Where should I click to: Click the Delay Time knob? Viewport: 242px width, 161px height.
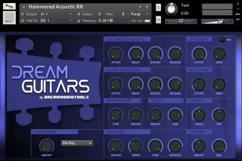(175, 115)
